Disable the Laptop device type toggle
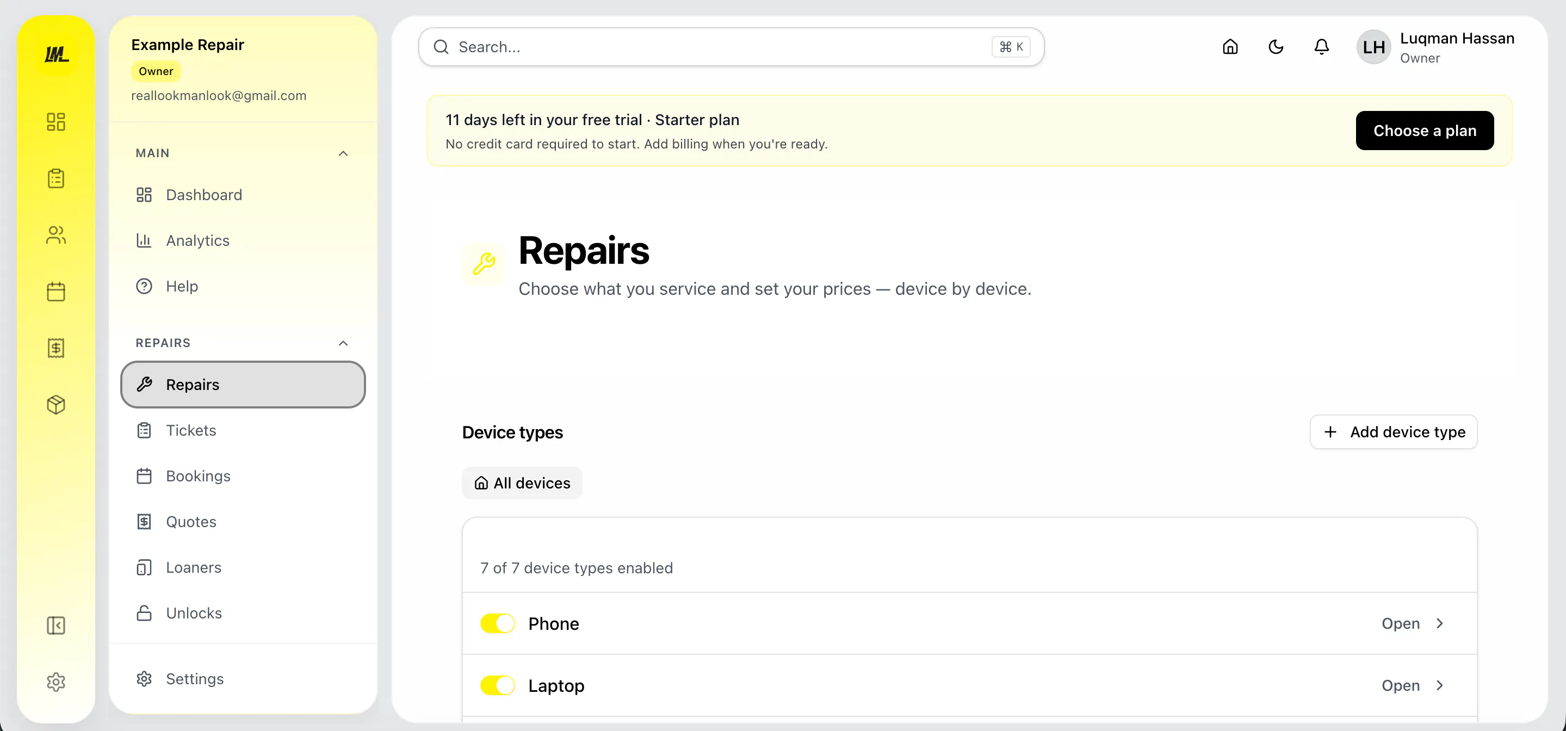 coord(497,685)
